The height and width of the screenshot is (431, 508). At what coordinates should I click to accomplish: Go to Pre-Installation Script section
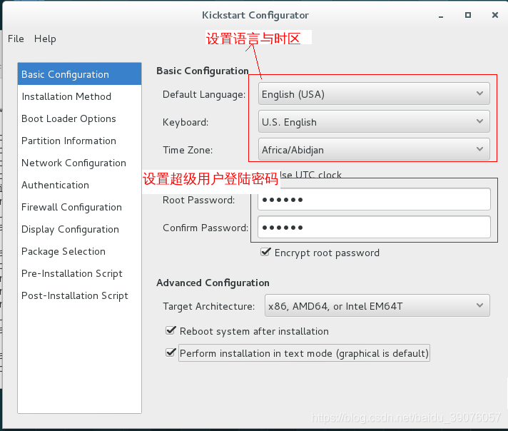tap(79, 273)
